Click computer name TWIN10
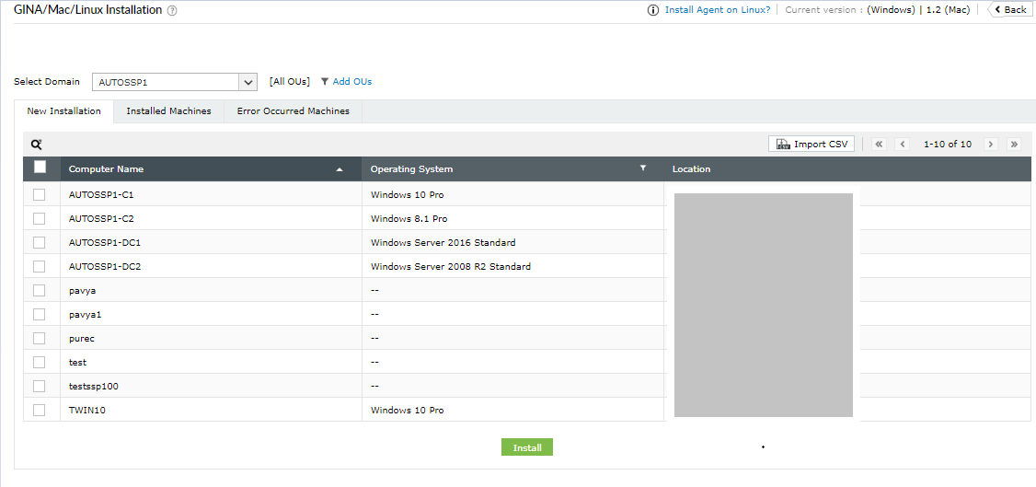The image size is (1036, 487). pos(87,411)
